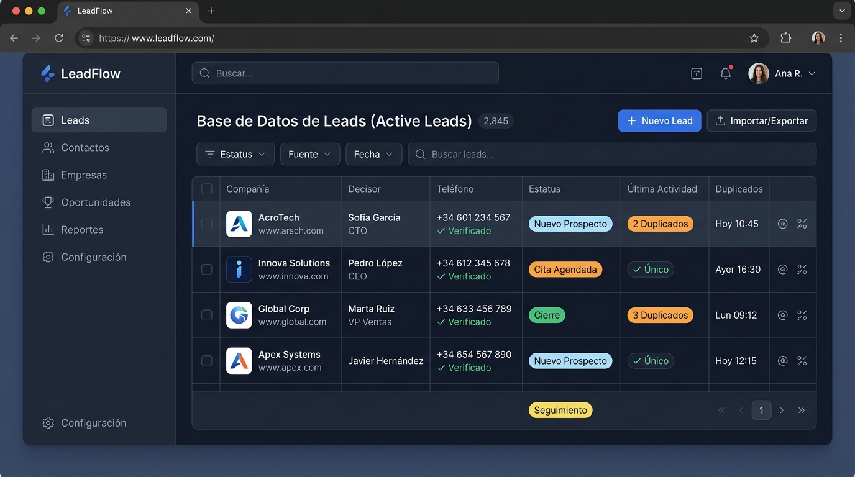This screenshot has width=855, height=477.
Task: Click the Nuevo Lead button
Action: tap(659, 120)
